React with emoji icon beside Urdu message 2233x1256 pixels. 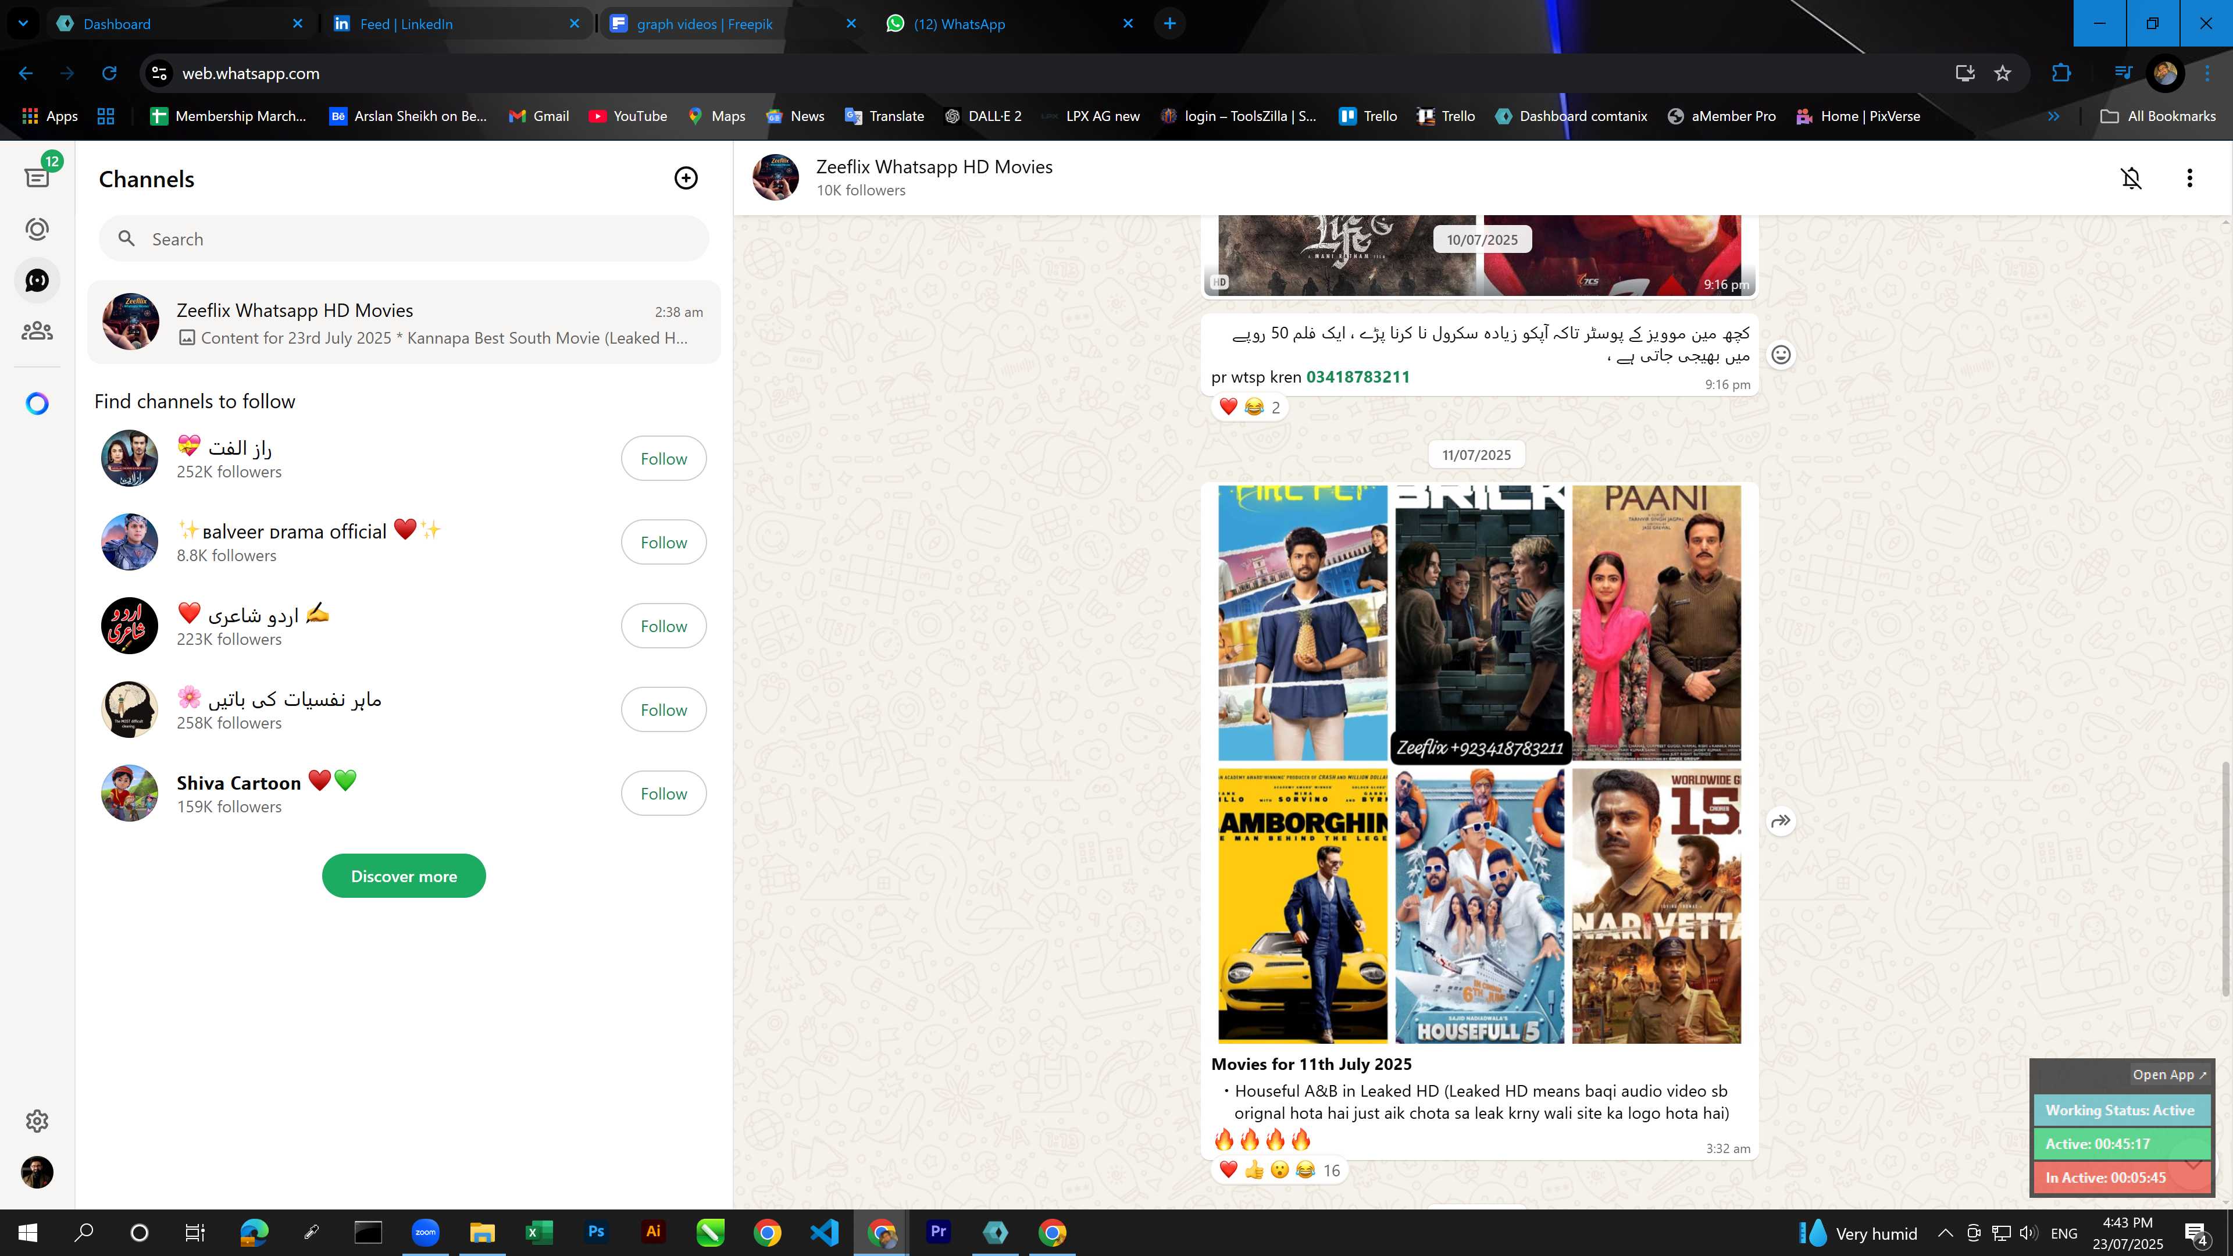click(1781, 355)
